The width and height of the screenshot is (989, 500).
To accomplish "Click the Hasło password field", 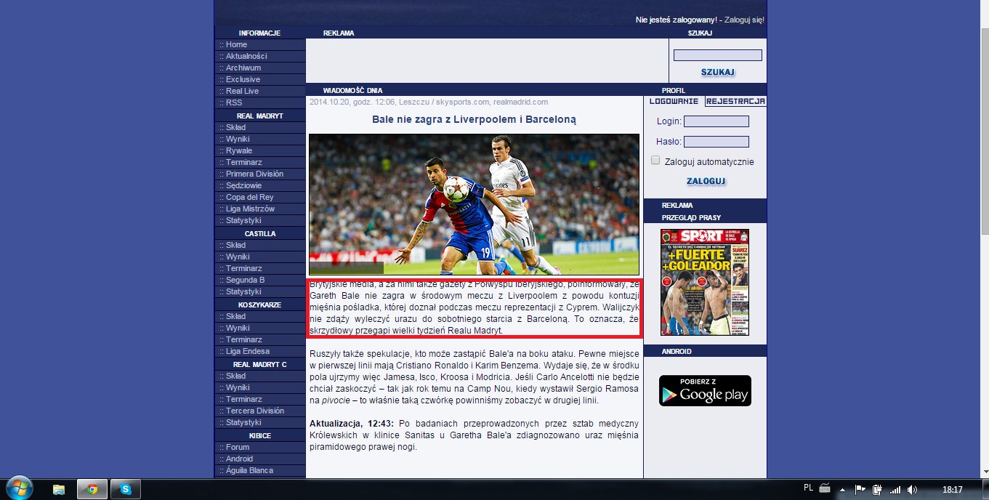I will coord(716,142).
